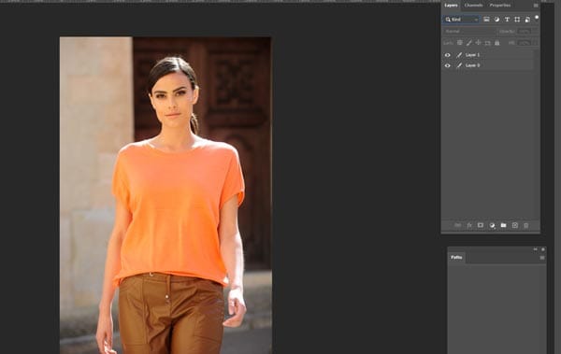This screenshot has width=561, height=354.
Task: Filter layers by shape layers
Action: tap(517, 20)
